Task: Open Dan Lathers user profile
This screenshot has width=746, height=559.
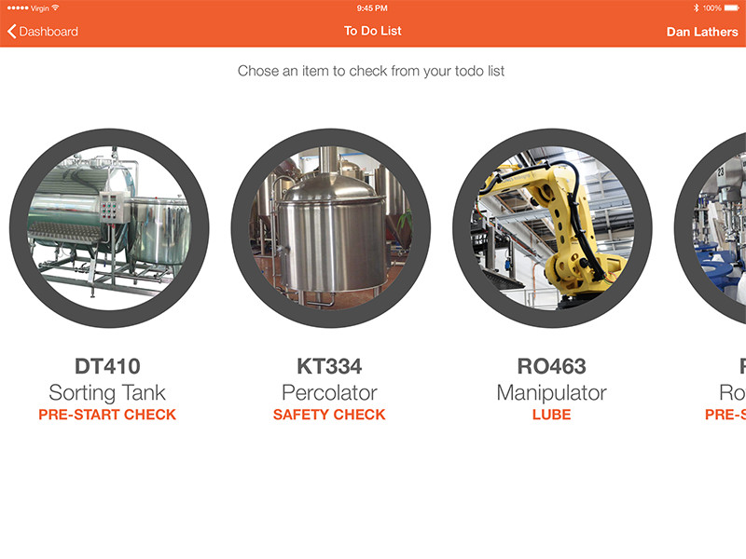Action: pos(702,32)
